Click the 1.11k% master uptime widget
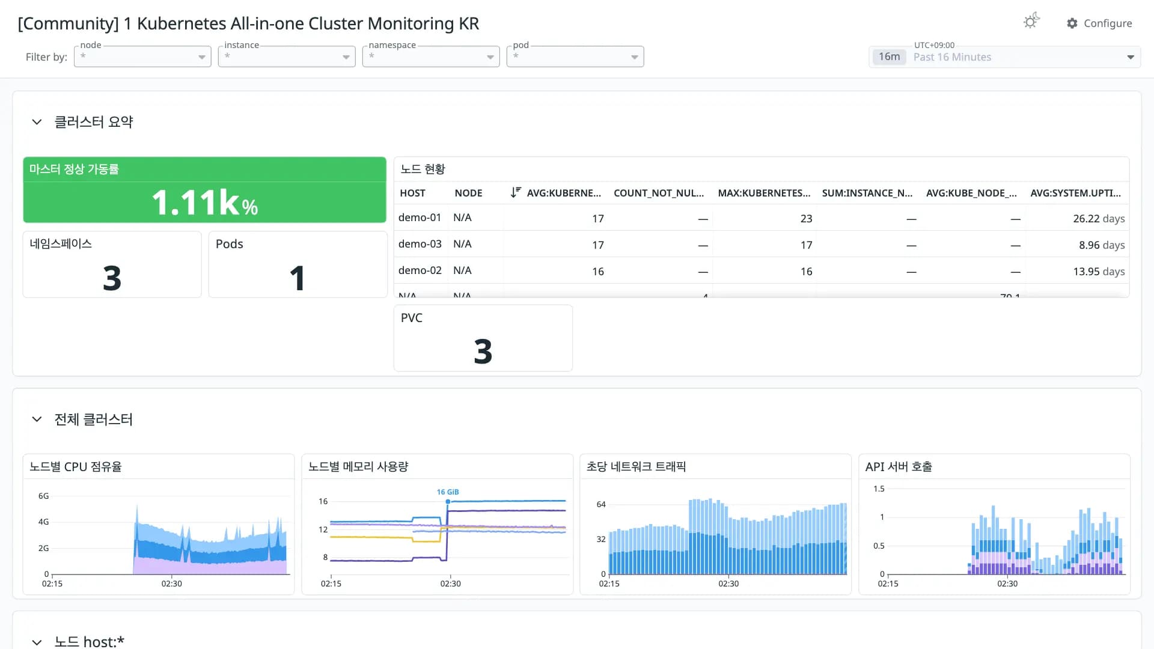Screen dimensions: 1154x649 coord(204,190)
